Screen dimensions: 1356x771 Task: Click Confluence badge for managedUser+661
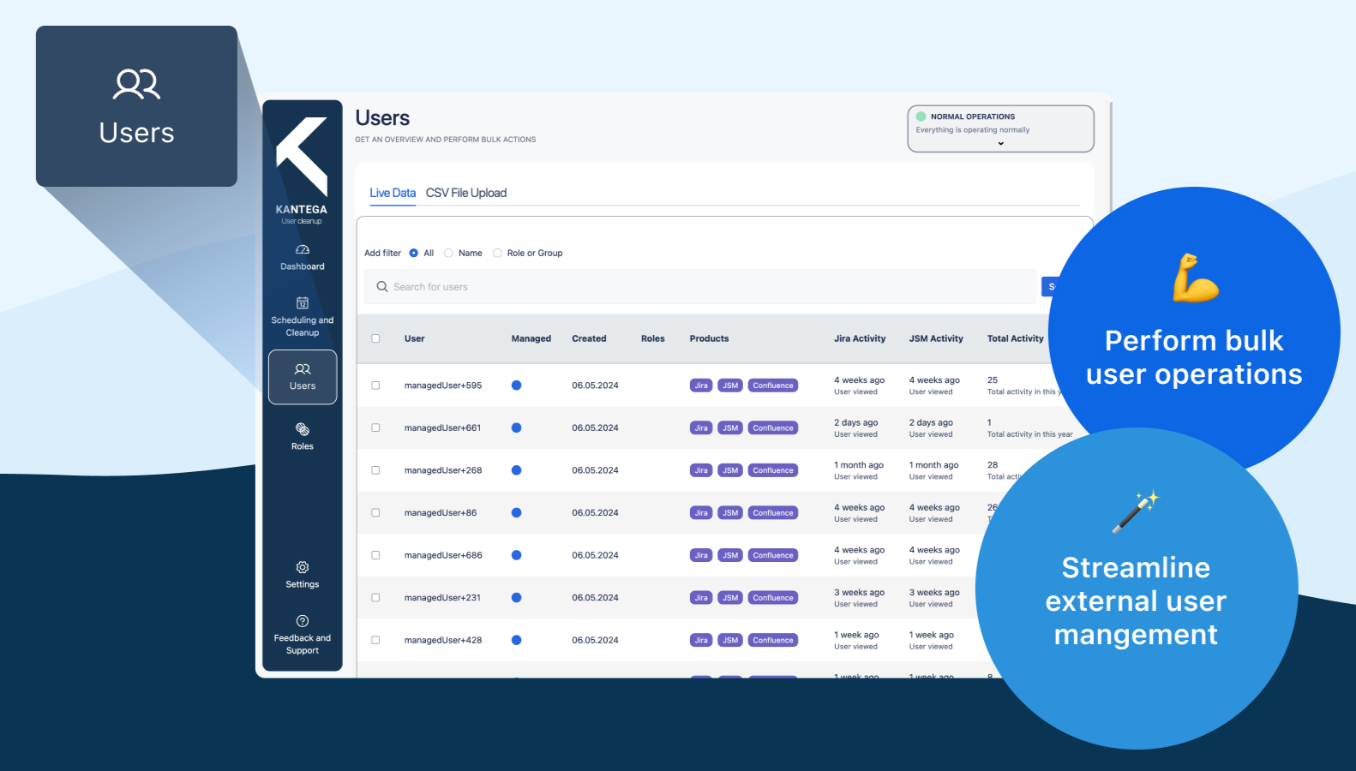[x=773, y=428]
